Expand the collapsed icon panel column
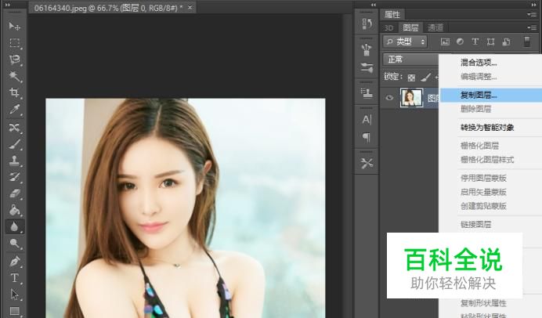This screenshot has width=542, height=318. (x=374, y=5)
